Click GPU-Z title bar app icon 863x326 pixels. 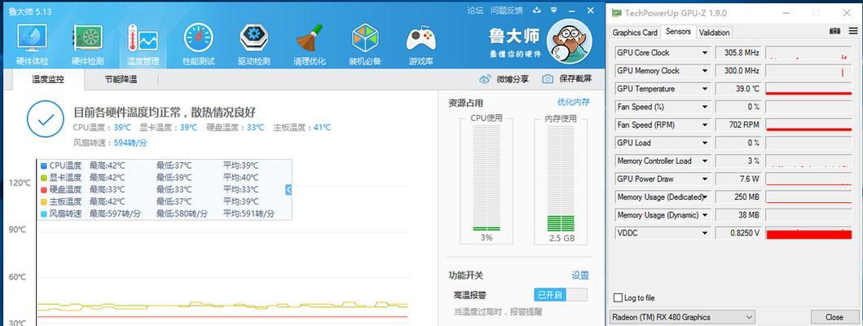click(x=617, y=13)
